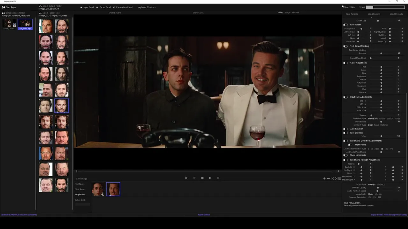Image resolution: width=408 pixels, height=229 pixels.
Task: Go to the previous marker
Action: 333,178
